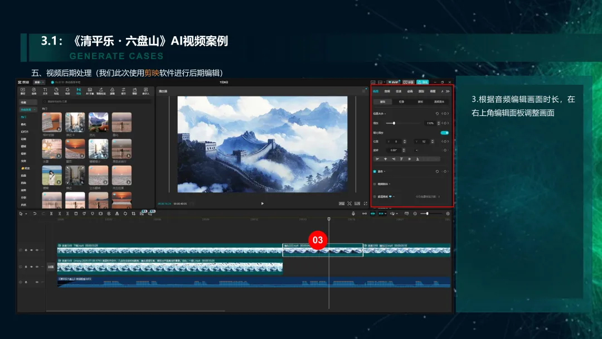This screenshot has width=602, height=339.
Task: Click the 封面 cover button beside timeline
Action: [x=51, y=267]
